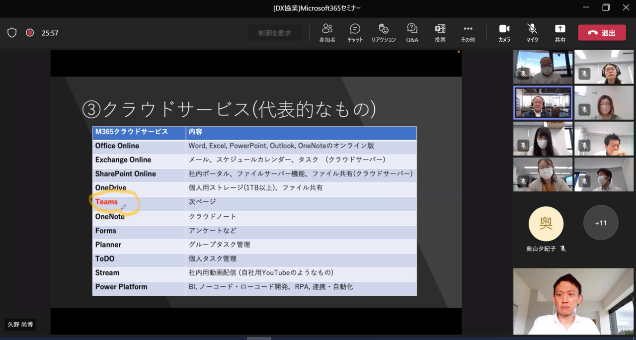Click the 奥山夕紀子 name label
Screen dimensions: 636x340
[542, 249]
